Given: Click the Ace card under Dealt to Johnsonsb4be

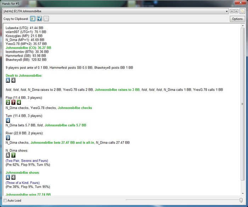Looking at the screenshot, I should click(x=8, y=80).
